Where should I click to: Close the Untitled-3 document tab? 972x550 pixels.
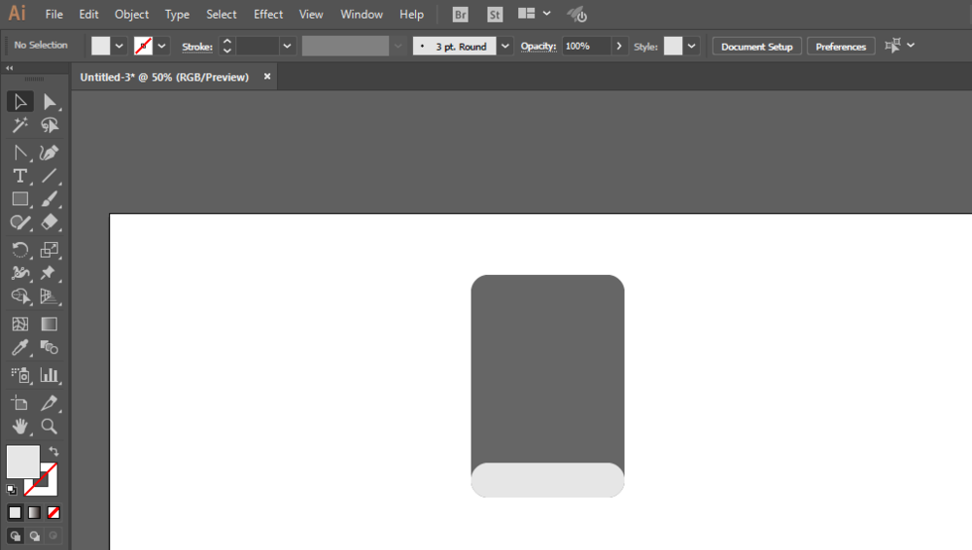(267, 76)
